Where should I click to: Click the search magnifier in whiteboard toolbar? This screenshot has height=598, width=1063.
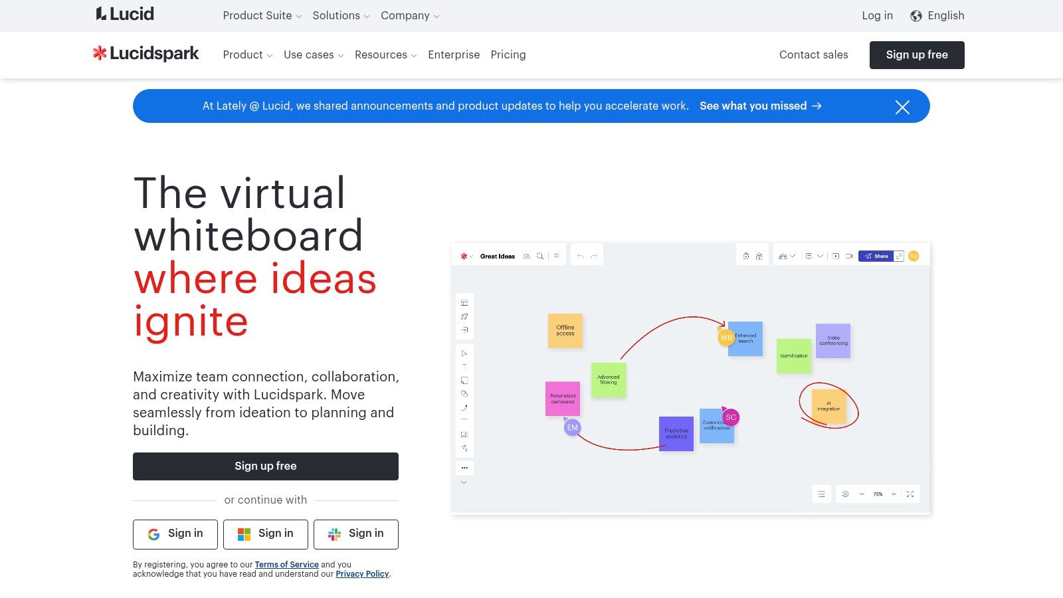tap(540, 256)
